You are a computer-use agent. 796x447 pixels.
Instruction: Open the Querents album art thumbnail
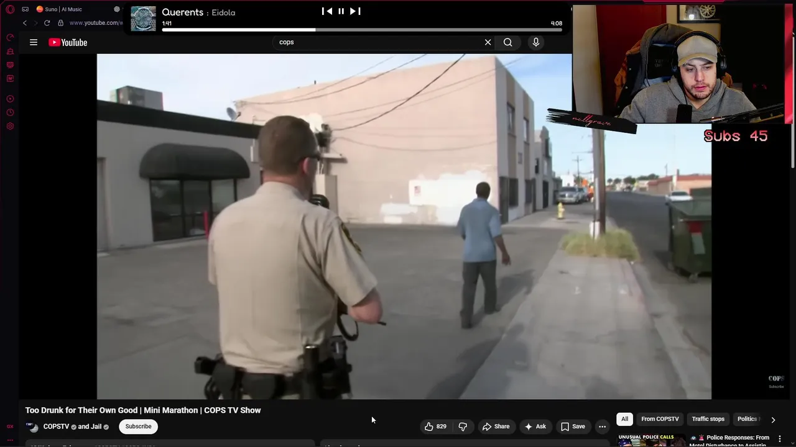click(x=144, y=19)
